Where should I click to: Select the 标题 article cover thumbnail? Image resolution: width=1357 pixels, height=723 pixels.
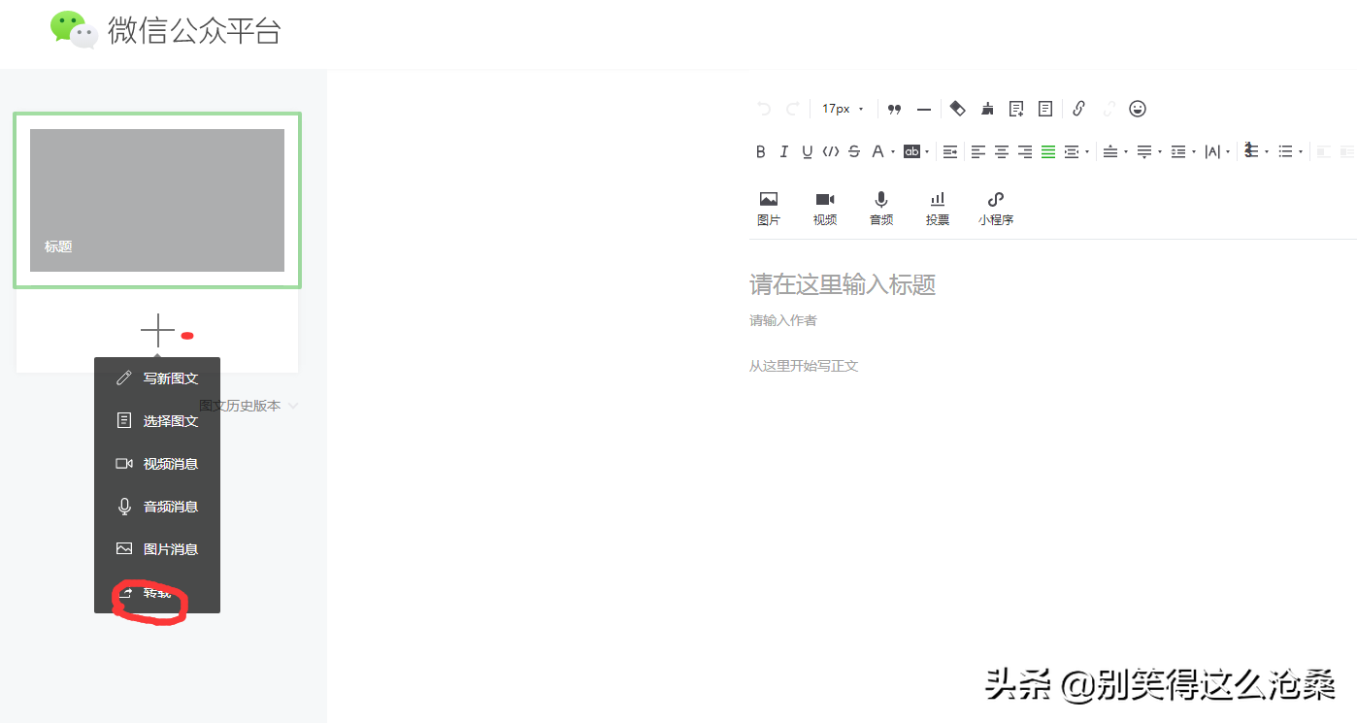[157, 200]
